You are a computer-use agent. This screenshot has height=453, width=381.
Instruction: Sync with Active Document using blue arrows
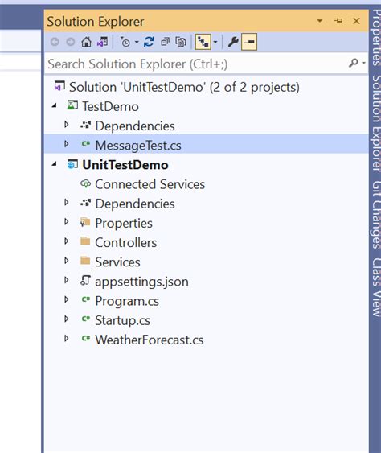149,42
